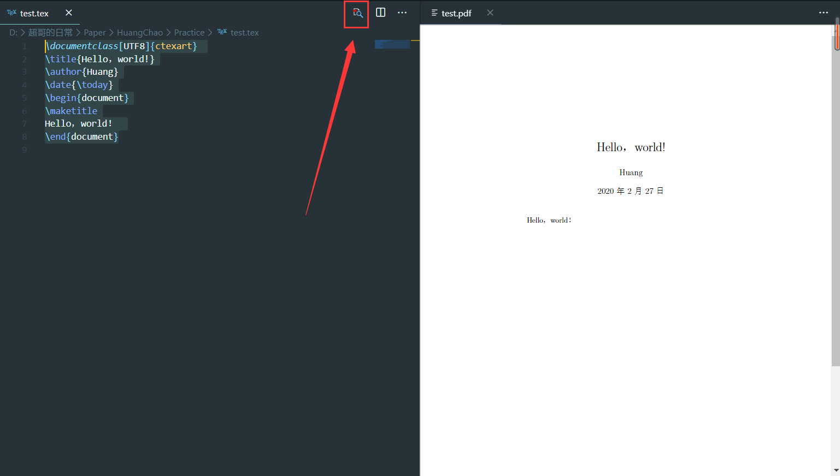Open the Practice breadcrumb dropdown

(x=189, y=32)
